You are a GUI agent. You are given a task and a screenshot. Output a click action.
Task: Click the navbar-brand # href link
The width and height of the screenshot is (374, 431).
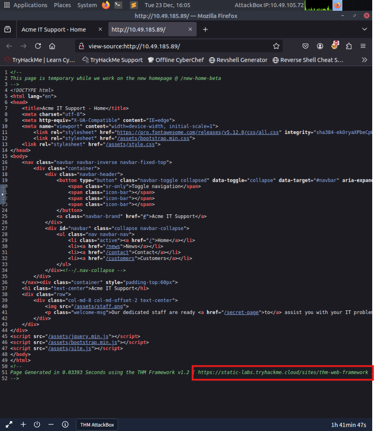(145, 216)
